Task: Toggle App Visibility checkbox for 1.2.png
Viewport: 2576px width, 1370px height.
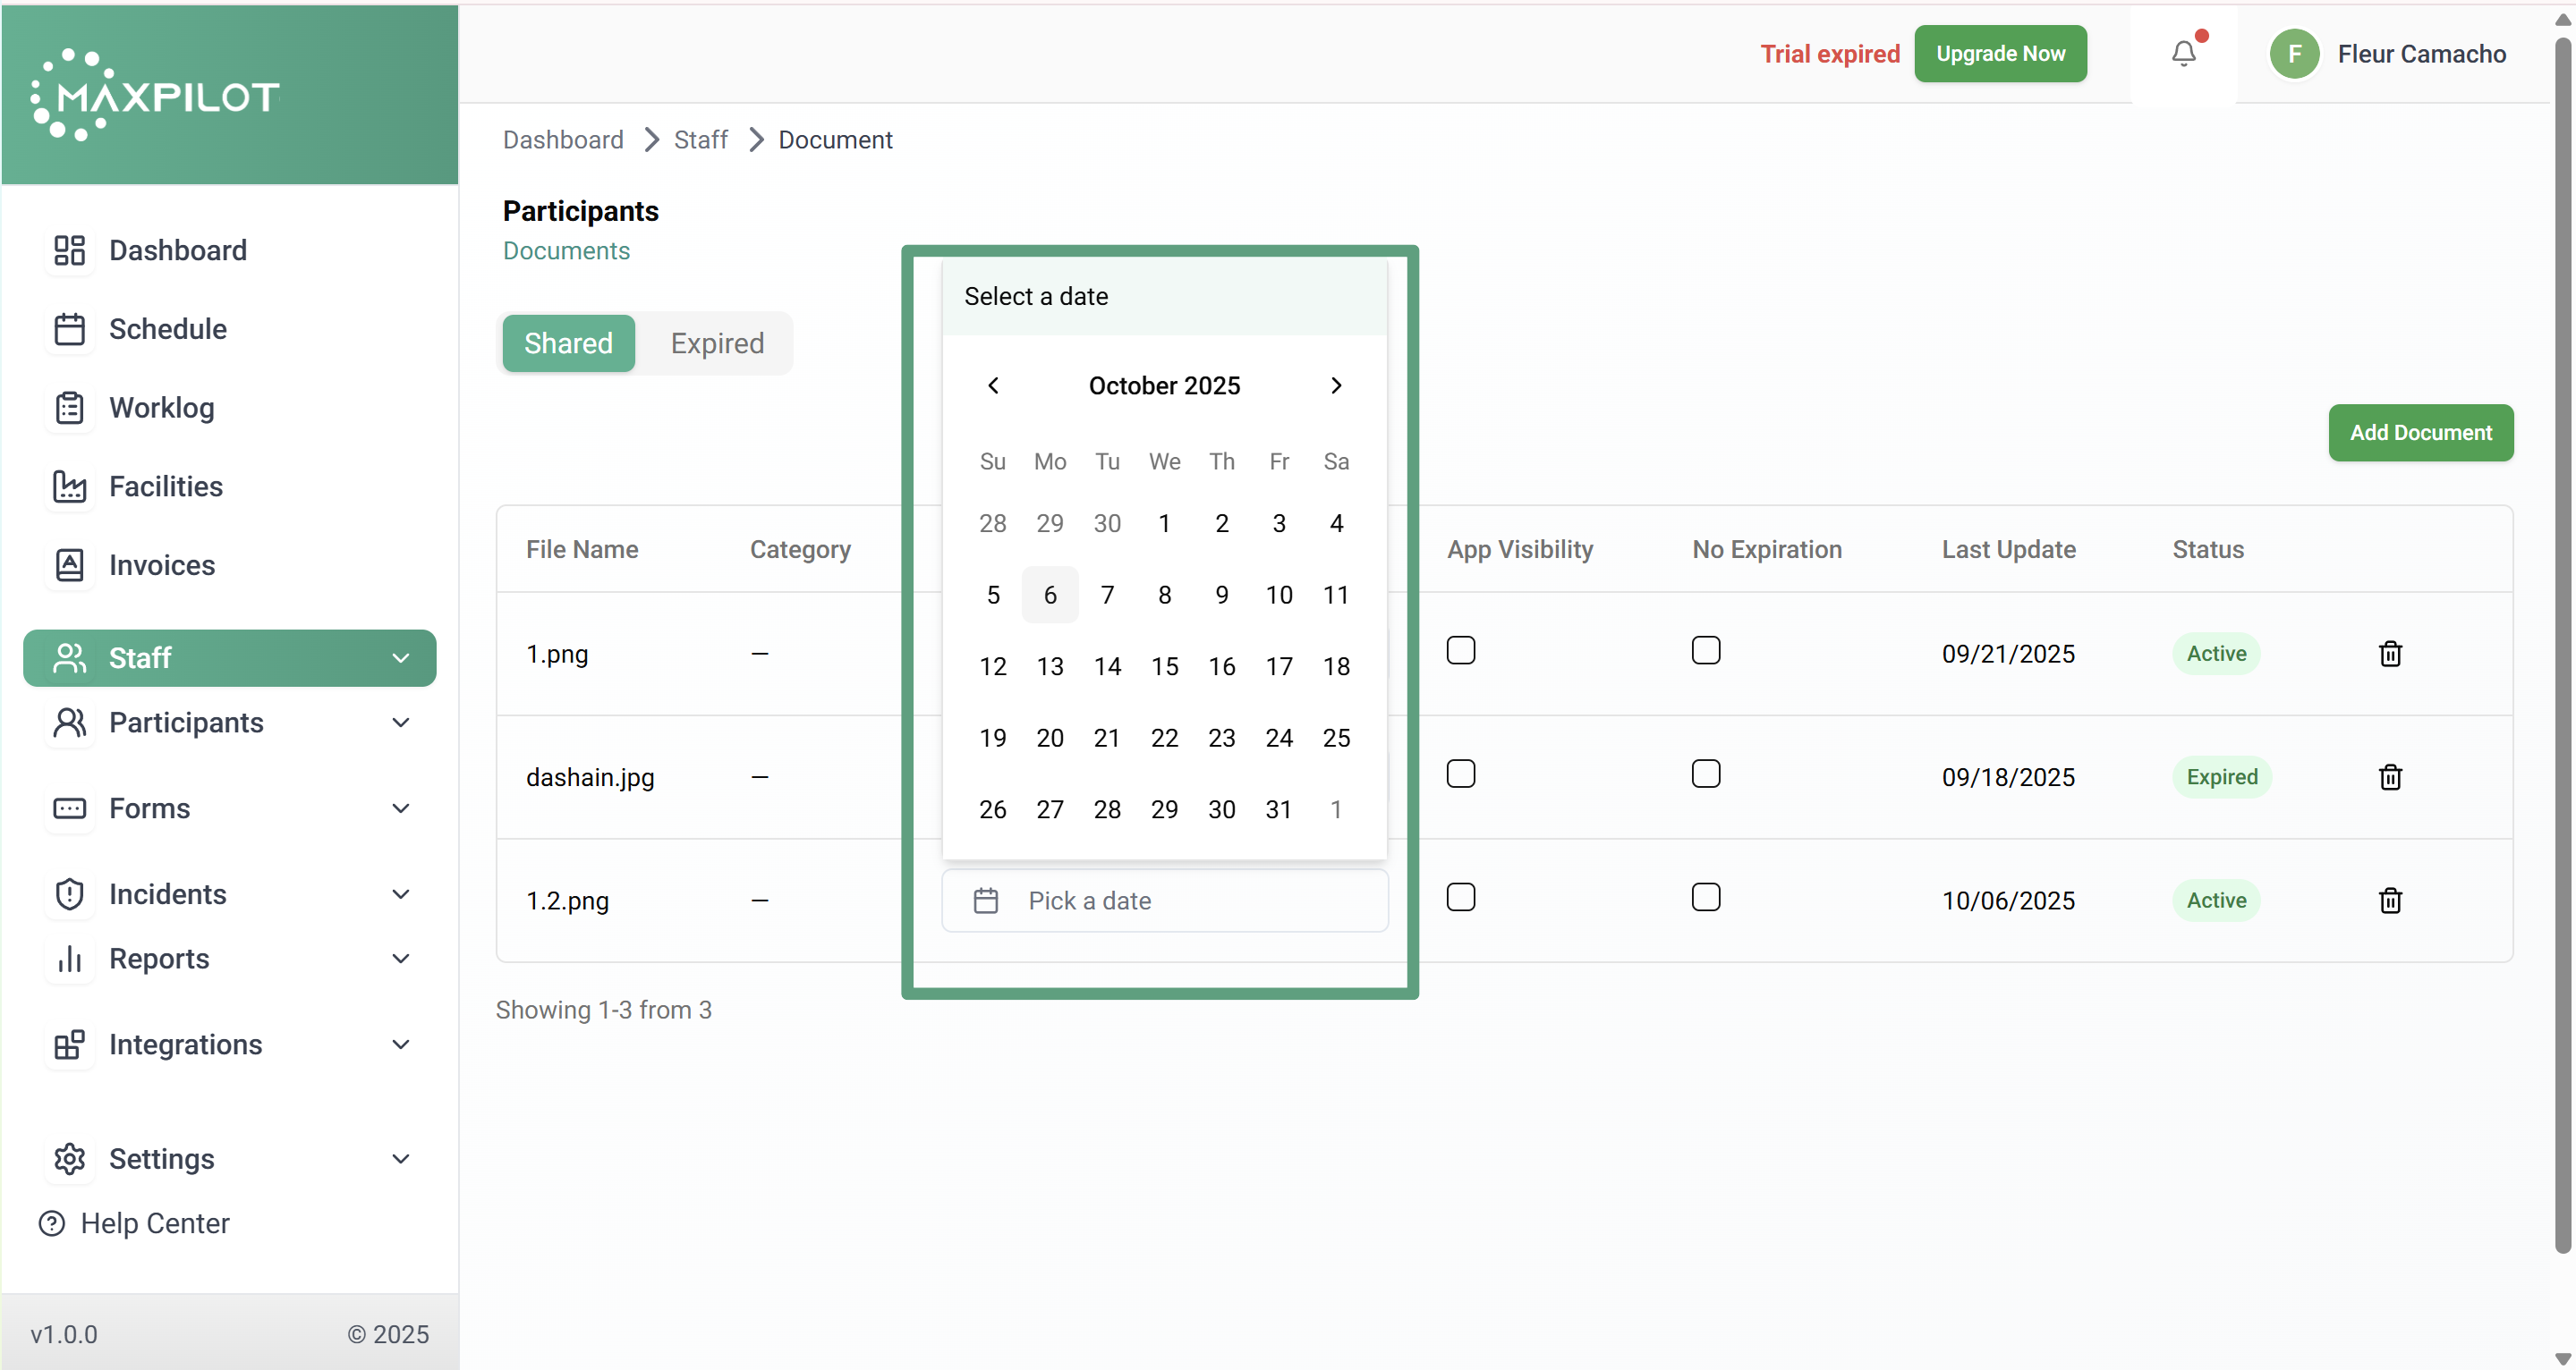Action: click(x=1460, y=897)
